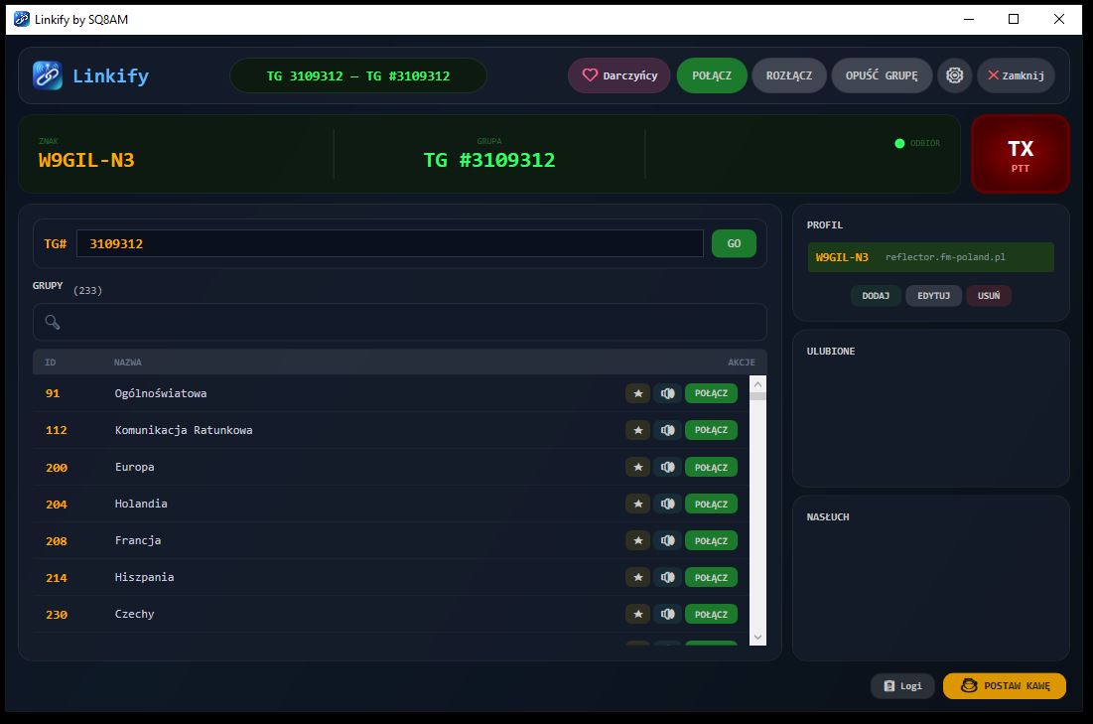Click the search magnifier icon in groups filter
The image size is (1093, 724).
coord(53,322)
